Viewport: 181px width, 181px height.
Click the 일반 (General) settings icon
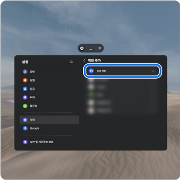pos(25,71)
